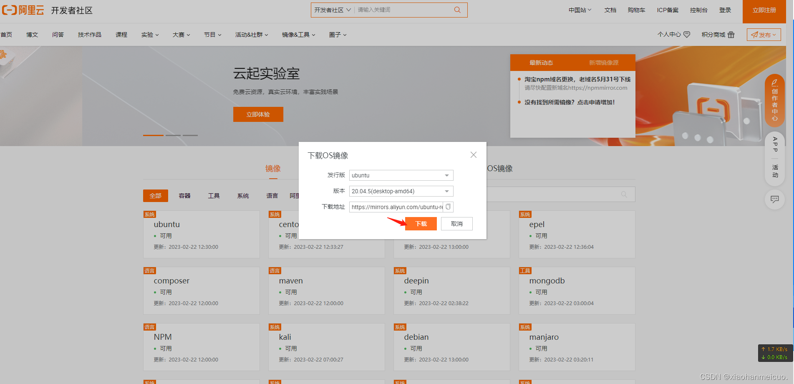Screen dimensions: 794x384
Task: Click the 立即注册 button
Action: coord(764,11)
